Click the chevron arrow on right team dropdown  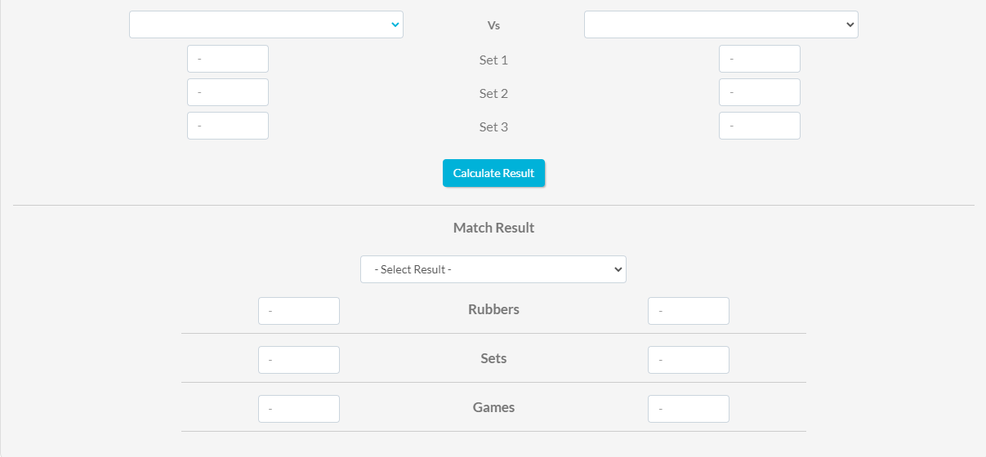(x=850, y=24)
